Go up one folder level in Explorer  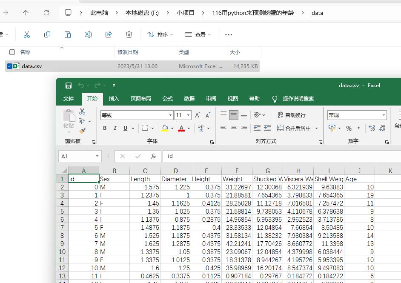click(26, 13)
